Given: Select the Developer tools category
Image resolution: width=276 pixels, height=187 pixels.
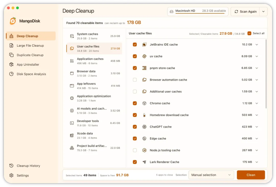Looking at the screenshot, I should pyautogui.click(x=94, y=123).
